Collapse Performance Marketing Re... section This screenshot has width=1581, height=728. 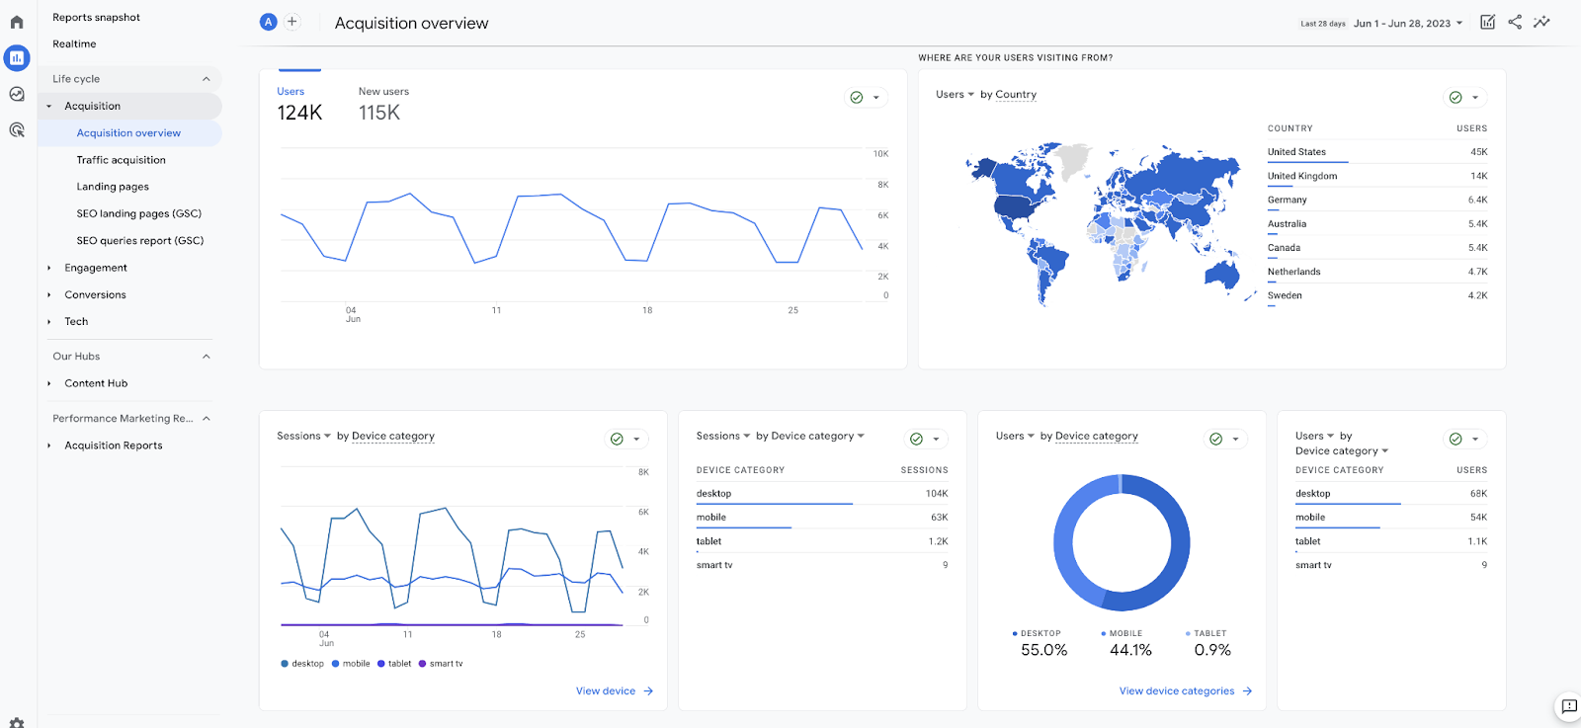pos(207,419)
